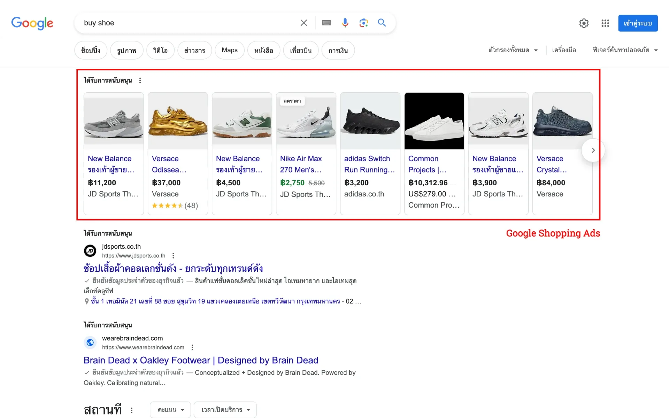Start voice search with microphone icon
The height and width of the screenshot is (418, 669).
click(x=345, y=23)
